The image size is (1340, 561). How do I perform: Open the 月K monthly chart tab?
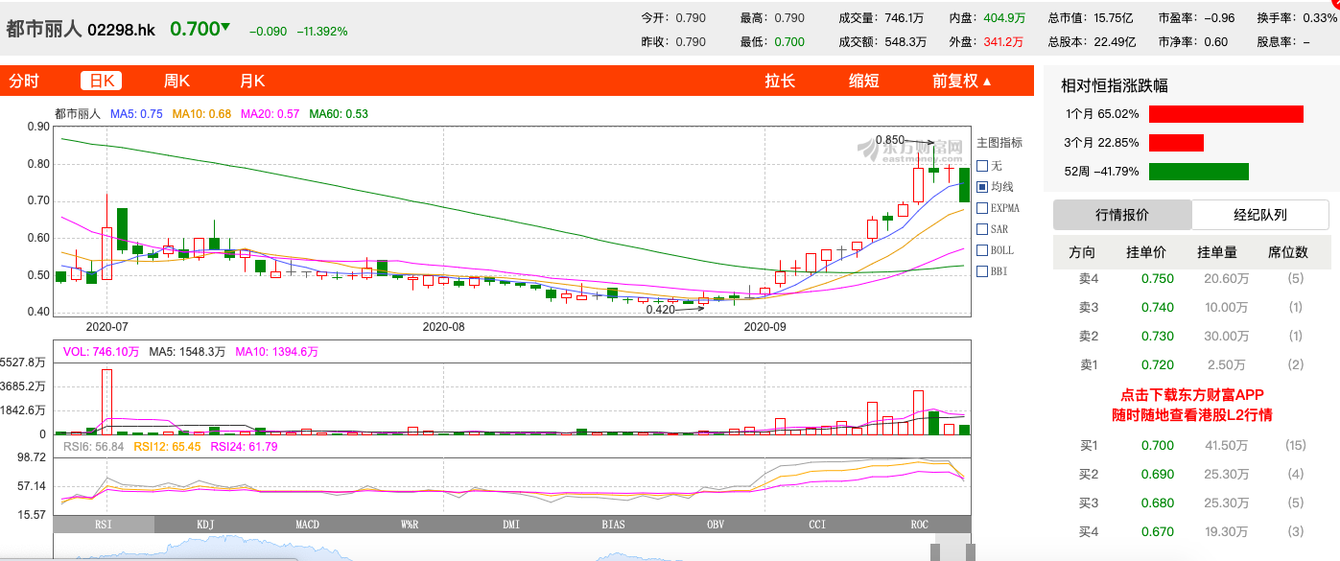(x=252, y=81)
